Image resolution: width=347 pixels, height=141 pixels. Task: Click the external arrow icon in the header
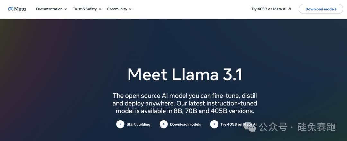point(289,9)
